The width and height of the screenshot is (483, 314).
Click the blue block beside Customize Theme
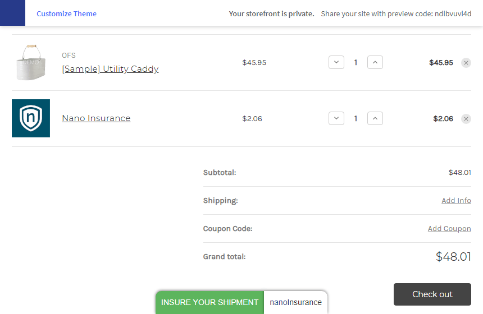click(12, 13)
